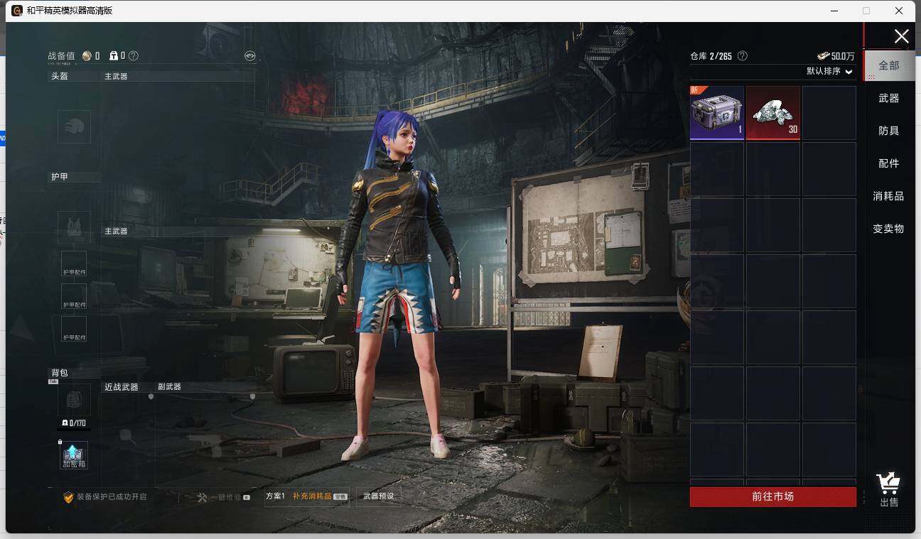Click the 补充消耗品 button

click(x=320, y=496)
